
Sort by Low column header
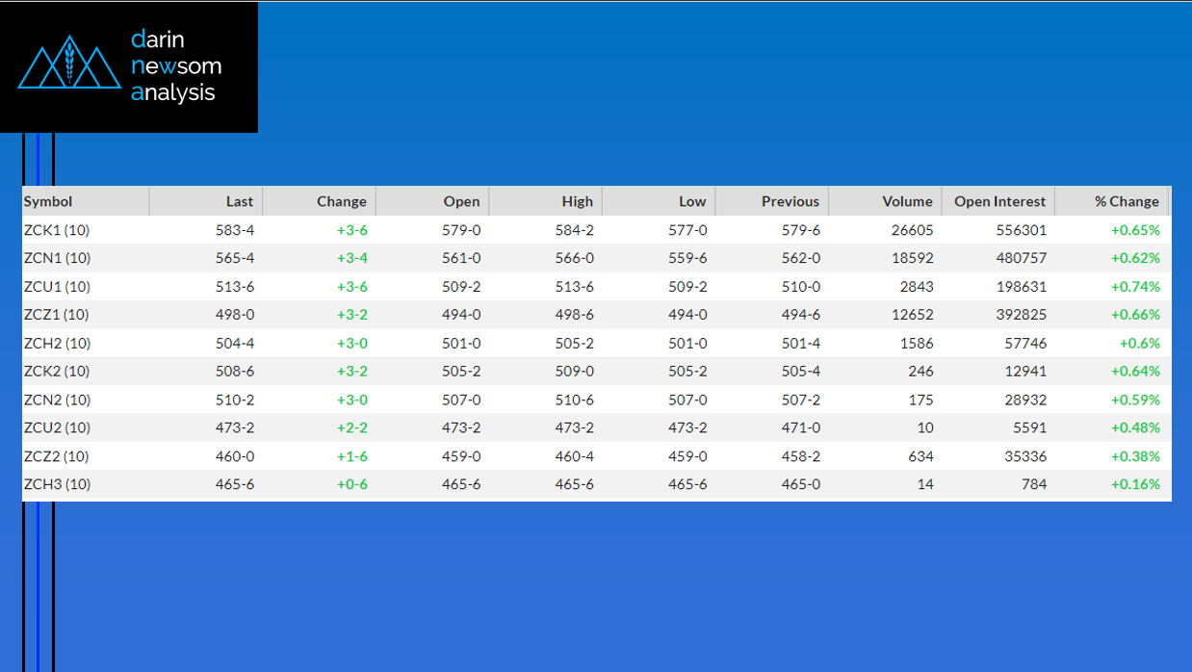[x=691, y=201]
